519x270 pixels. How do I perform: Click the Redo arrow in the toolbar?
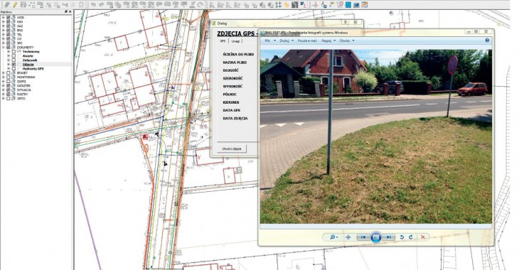click(x=101, y=5)
